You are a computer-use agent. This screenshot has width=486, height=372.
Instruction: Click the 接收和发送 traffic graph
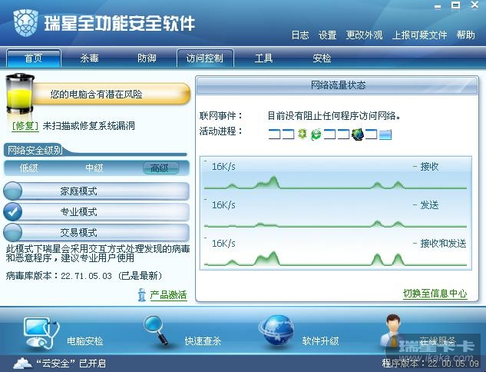(x=336, y=251)
